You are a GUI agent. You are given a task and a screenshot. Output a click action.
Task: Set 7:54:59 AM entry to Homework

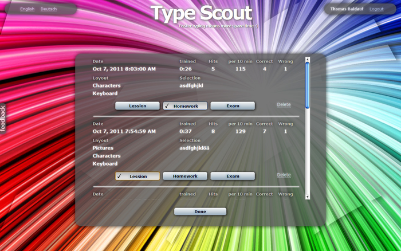tap(185, 177)
